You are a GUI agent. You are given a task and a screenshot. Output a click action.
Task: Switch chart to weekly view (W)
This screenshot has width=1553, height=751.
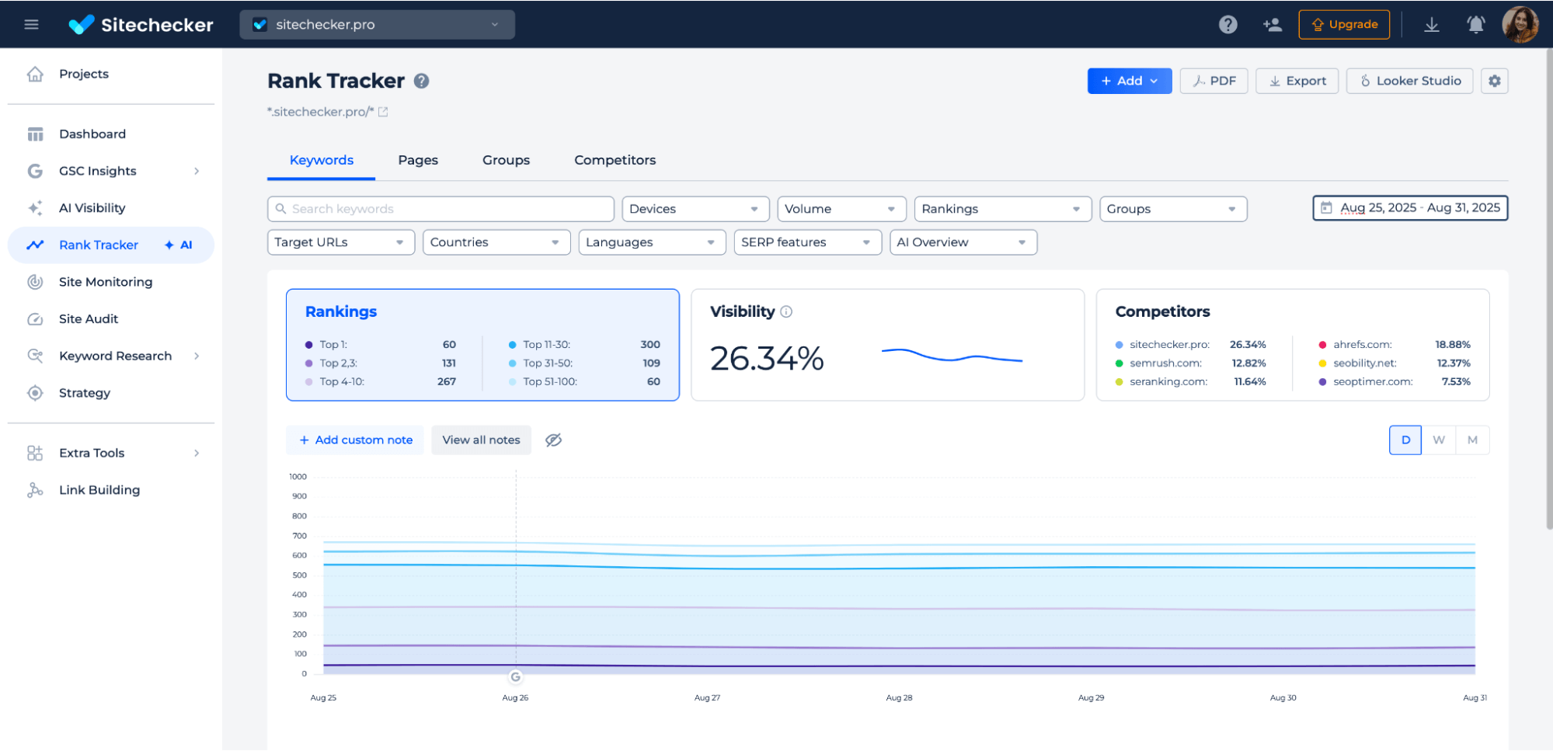tap(1439, 440)
